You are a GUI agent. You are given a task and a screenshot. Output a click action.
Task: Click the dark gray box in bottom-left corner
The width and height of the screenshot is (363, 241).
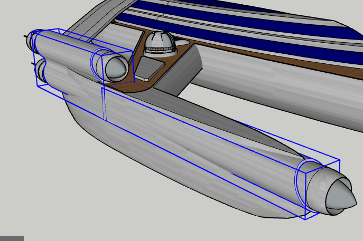[12, 238]
